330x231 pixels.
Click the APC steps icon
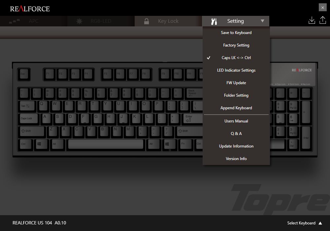point(15,21)
